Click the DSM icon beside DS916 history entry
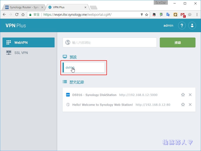 (x=68, y=95)
